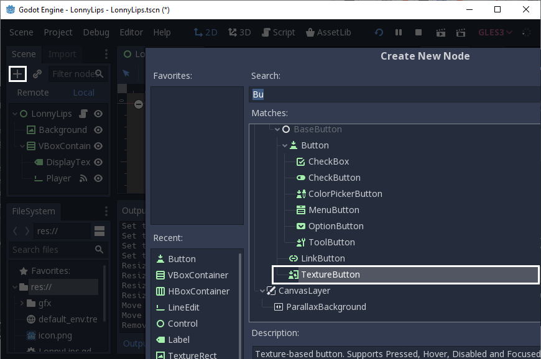
Task: Collapse res:// folder in FileSystem
Action: [15, 287]
